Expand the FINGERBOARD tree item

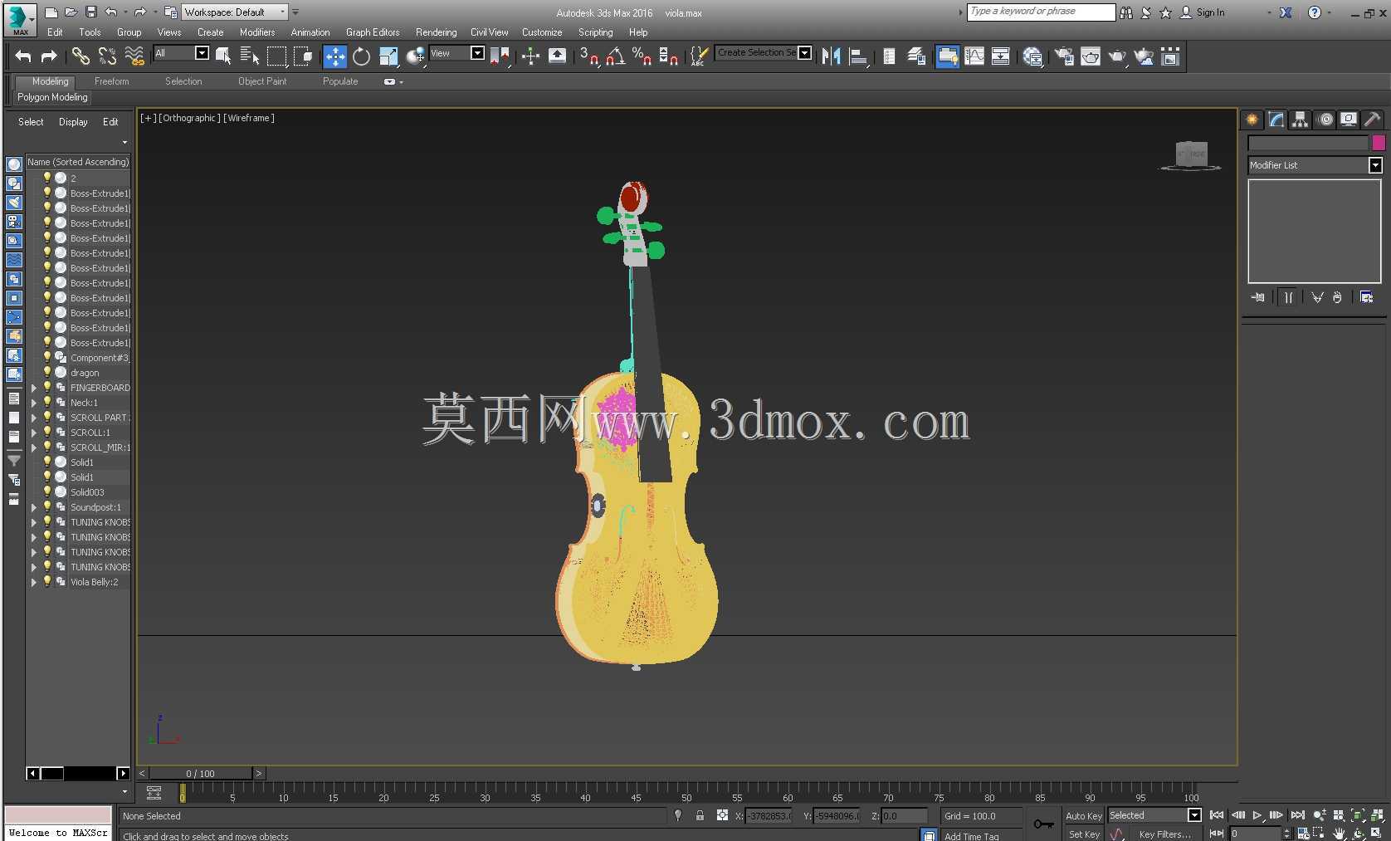(34, 388)
